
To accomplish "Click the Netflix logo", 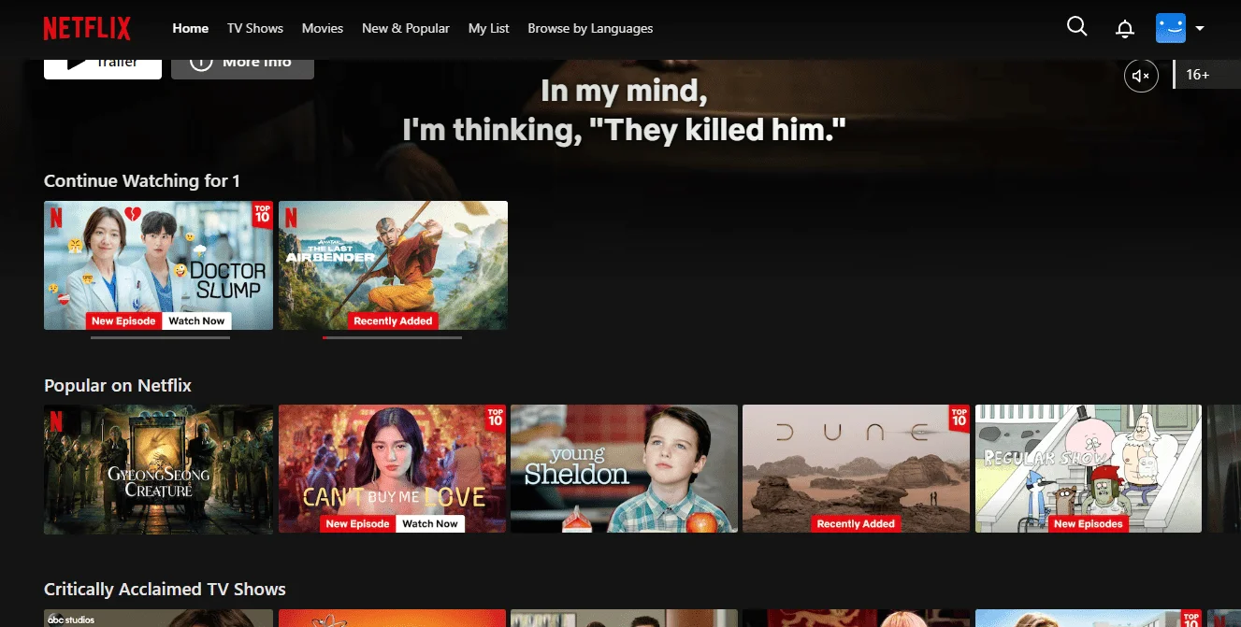I will 87,28.
